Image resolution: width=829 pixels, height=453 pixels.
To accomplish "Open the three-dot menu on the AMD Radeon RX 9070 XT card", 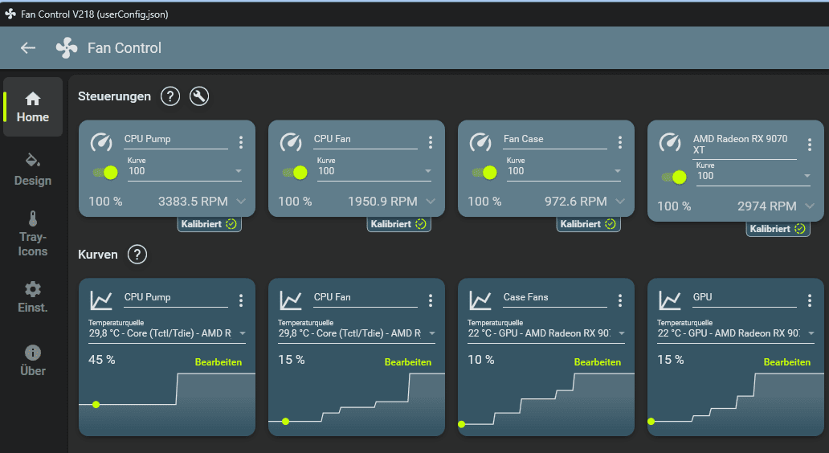I will pos(810,145).
